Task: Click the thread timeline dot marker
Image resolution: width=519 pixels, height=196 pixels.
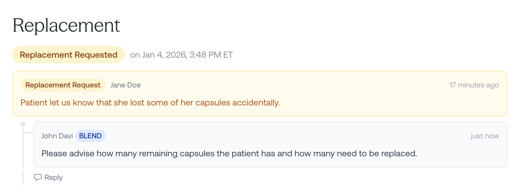Action: coord(23,124)
